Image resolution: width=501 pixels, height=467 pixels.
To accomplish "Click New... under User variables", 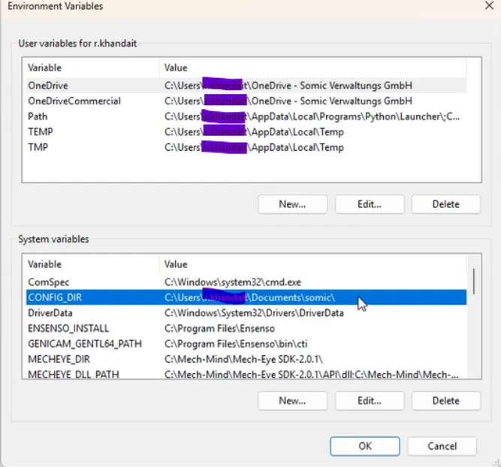I will pos(292,204).
